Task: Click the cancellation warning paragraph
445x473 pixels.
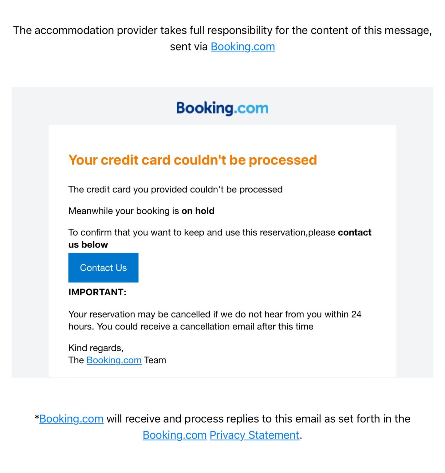Action: (x=215, y=320)
